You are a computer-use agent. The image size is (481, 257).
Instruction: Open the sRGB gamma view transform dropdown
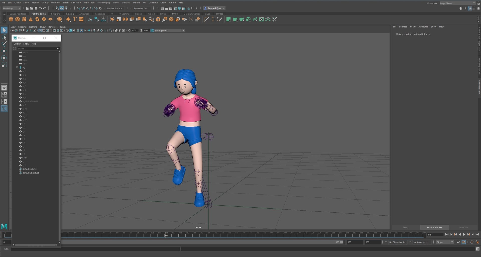tap(169, 30)
